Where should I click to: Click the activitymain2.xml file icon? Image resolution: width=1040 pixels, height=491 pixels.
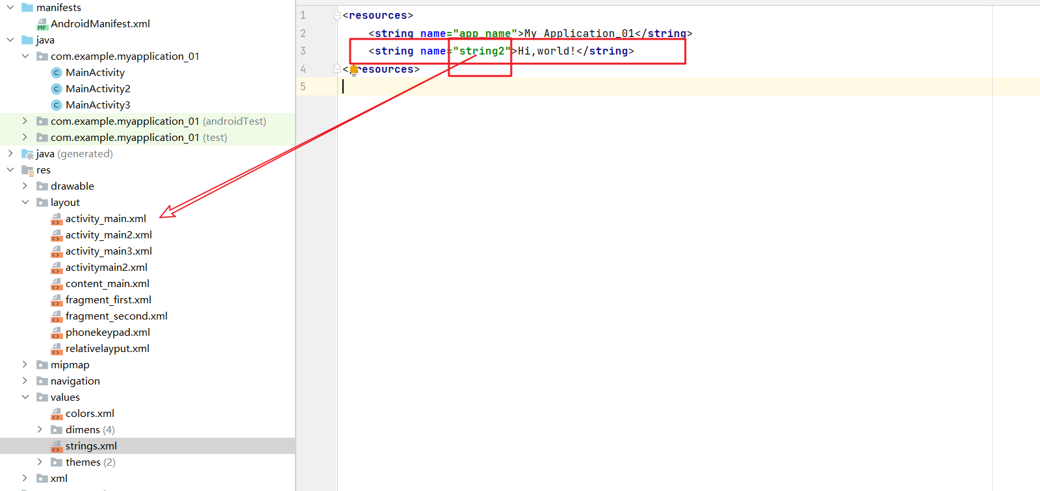coord(57,268)
